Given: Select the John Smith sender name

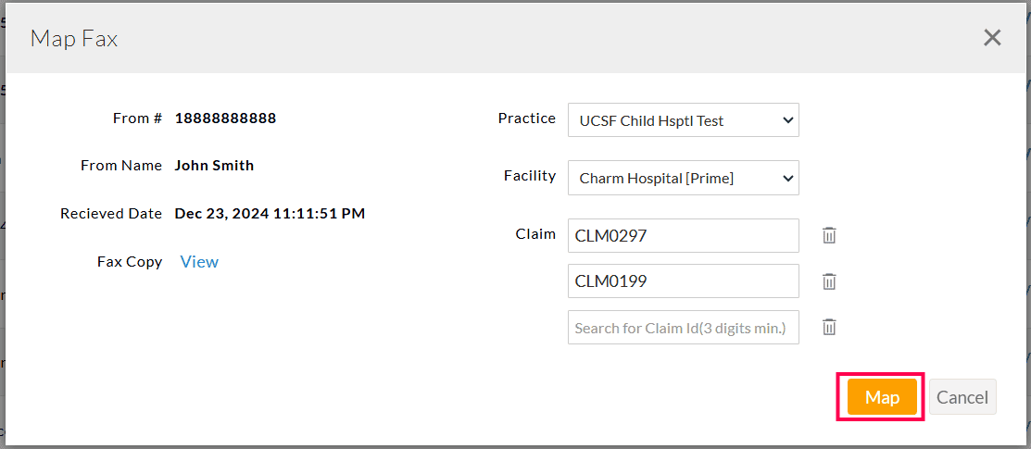Looking at the screenshot, I should click(x=214, y=166).
